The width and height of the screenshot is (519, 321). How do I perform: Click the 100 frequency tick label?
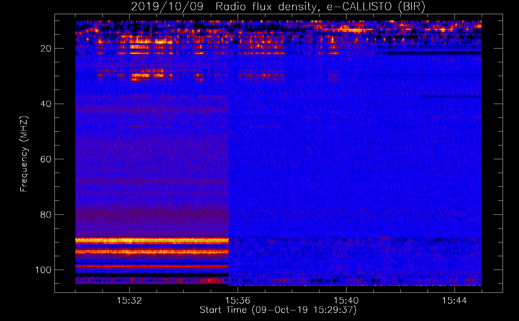[43, 270]
